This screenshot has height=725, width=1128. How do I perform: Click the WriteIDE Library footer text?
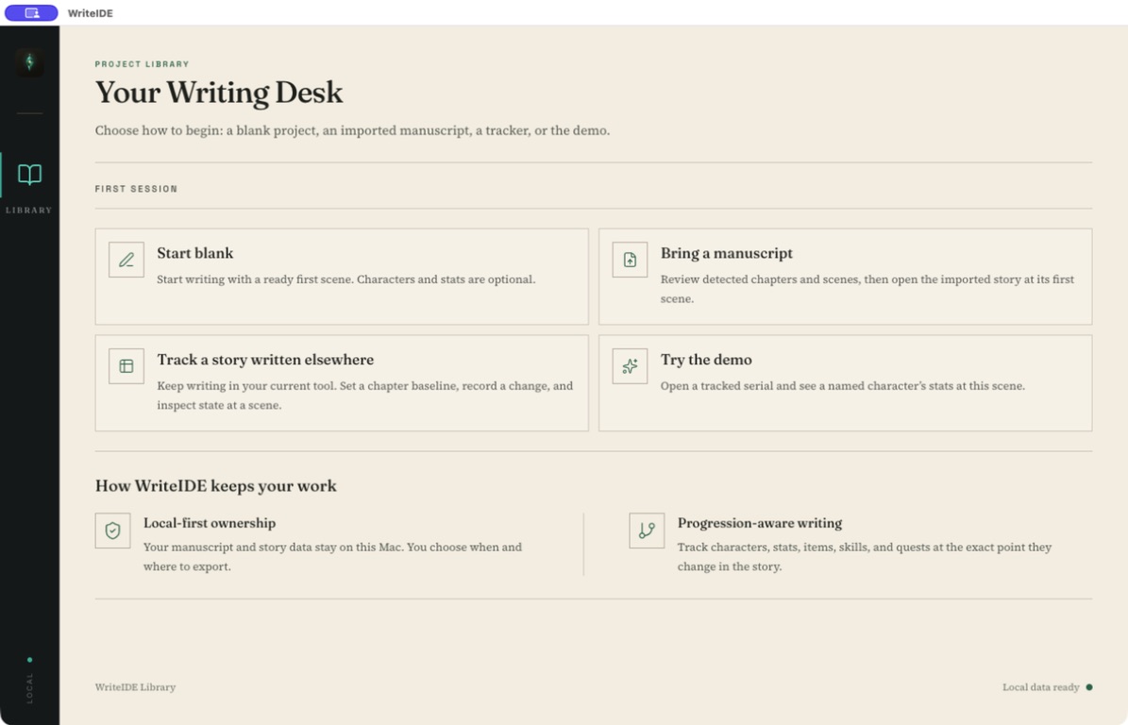[x=135, y=687]
